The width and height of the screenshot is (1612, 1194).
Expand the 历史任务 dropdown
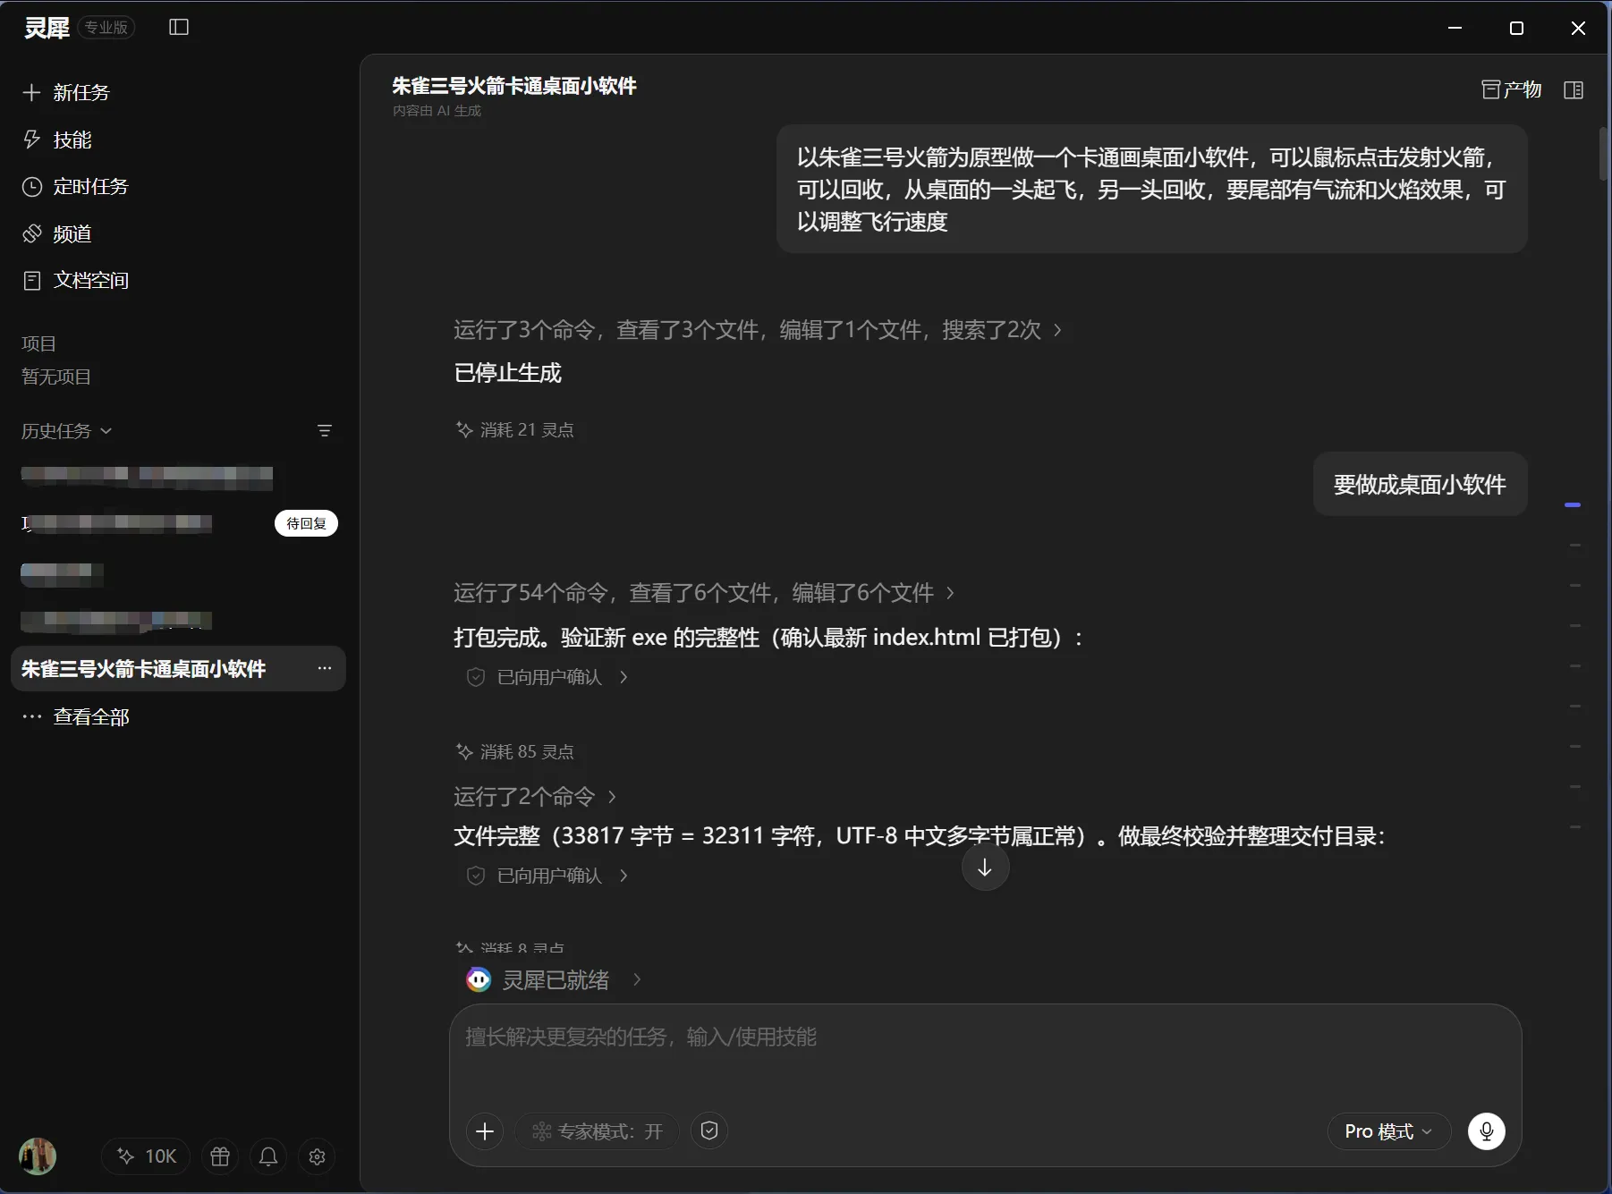point(67,431)
